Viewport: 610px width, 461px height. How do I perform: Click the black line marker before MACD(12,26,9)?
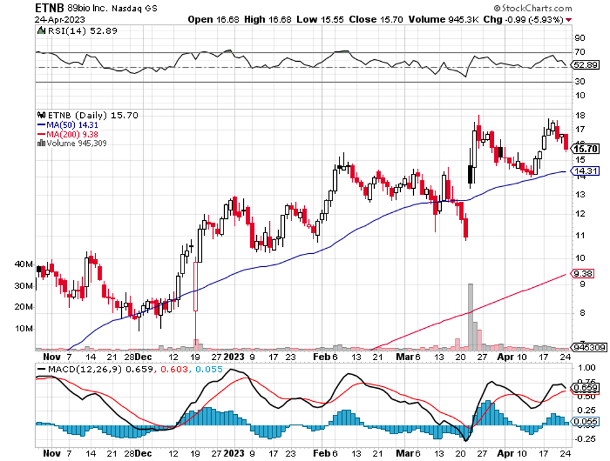[41, 369]
